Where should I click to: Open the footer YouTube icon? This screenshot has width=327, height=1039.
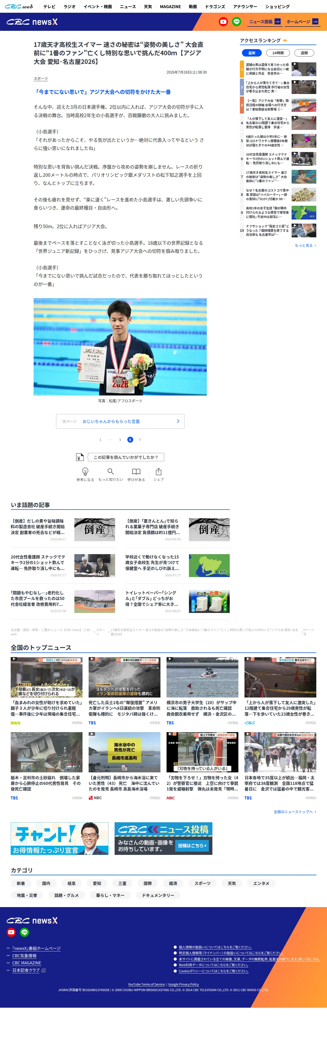click(11, 932)
